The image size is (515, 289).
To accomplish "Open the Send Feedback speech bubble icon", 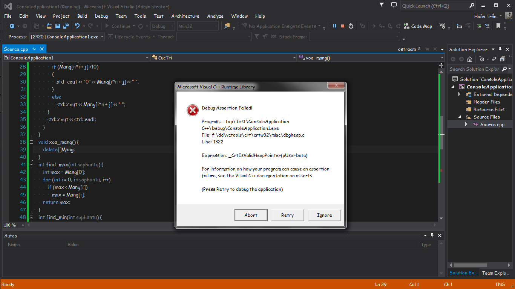I will (x=394, y=5).
